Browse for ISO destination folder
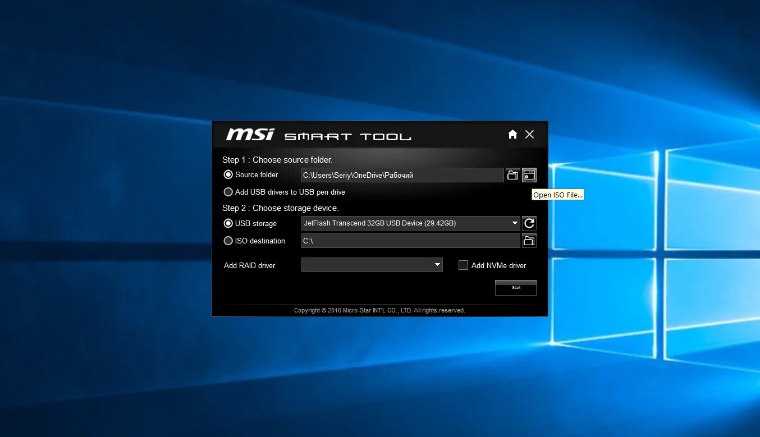This screenshot has width=760, height=437. (x=529, y=241)
